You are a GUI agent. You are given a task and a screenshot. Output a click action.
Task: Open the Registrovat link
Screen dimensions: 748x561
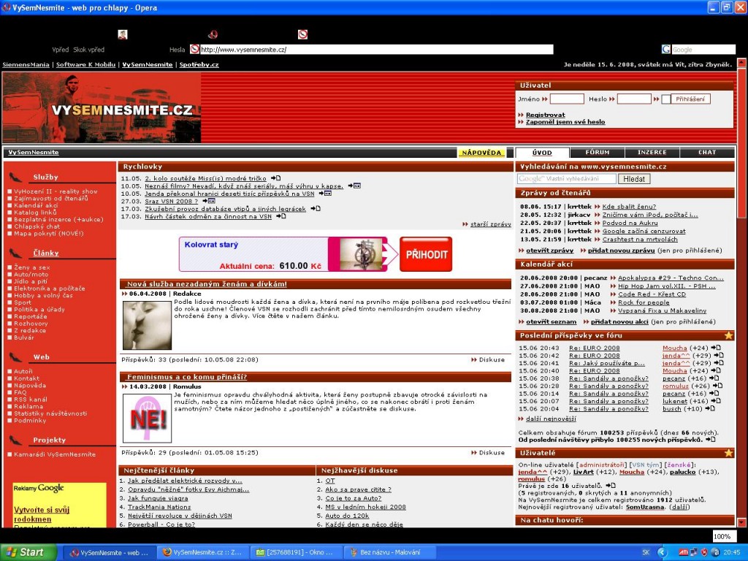click(x=545, y=115)
